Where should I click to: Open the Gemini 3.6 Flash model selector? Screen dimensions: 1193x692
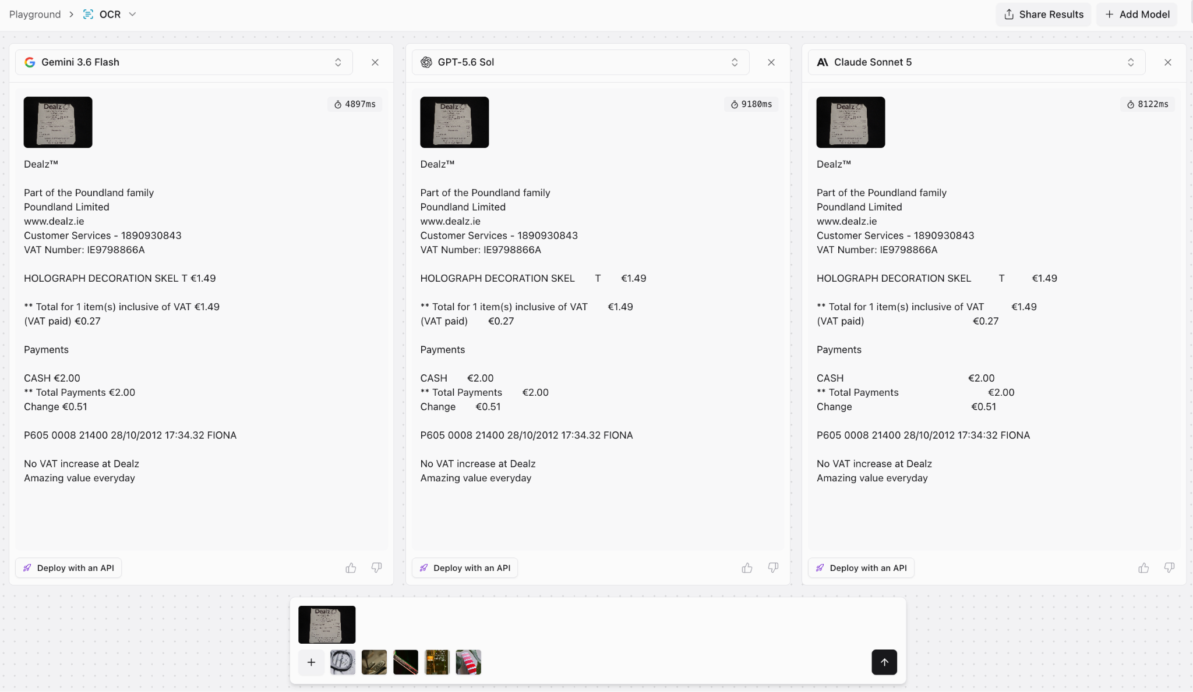coord(184,62)
